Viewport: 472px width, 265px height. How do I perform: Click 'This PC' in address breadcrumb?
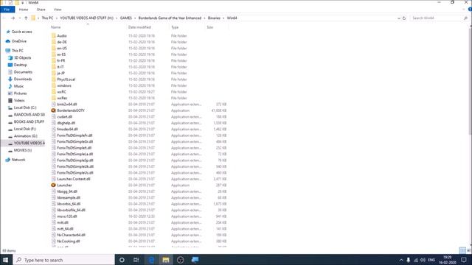47,18
